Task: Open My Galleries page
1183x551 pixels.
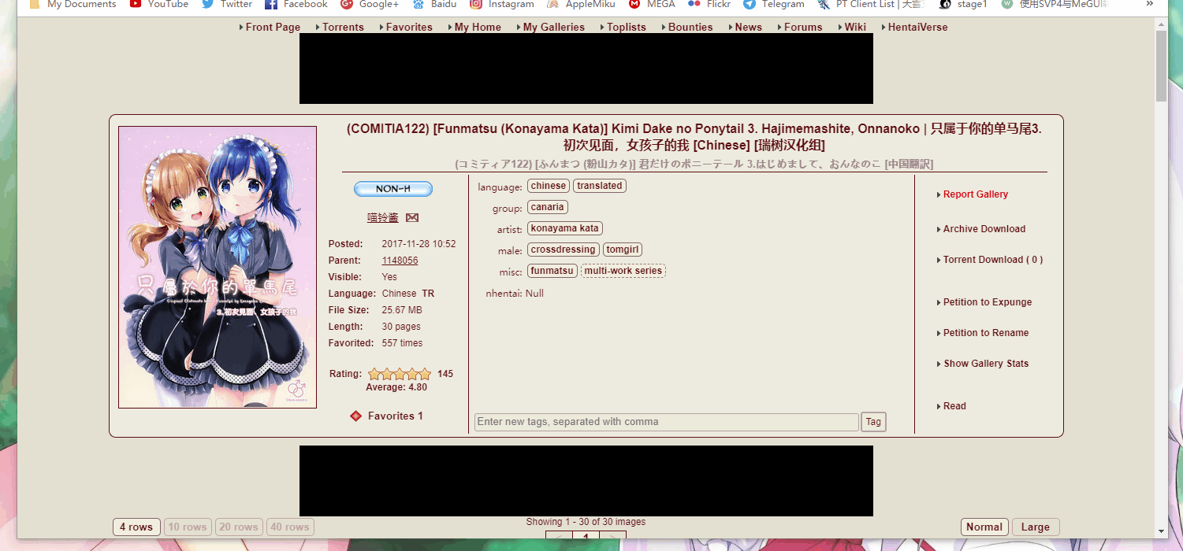Action: [554, 27]
